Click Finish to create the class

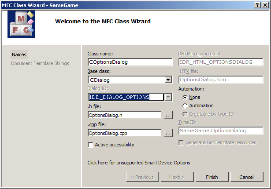coord(212,177)
